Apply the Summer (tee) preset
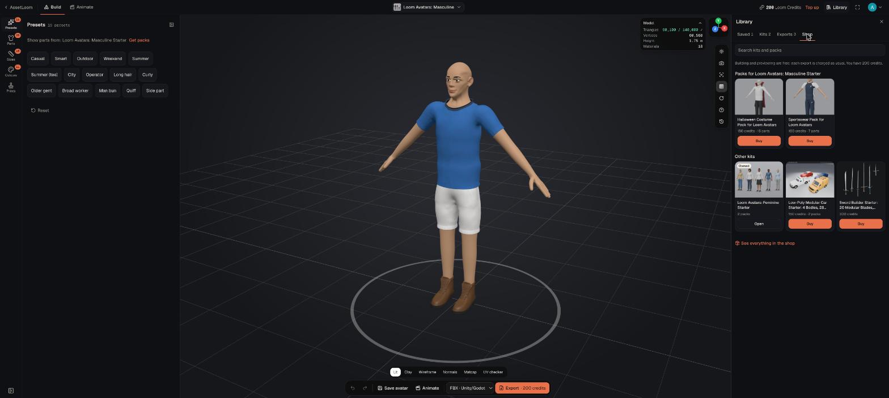This screenshot has width=889, height=398. pos(44,75)
